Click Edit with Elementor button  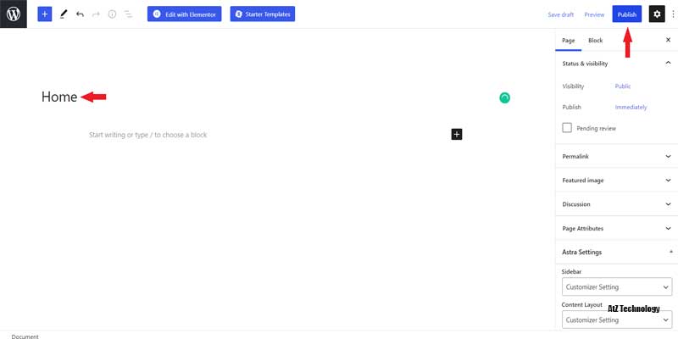(184, 14)
